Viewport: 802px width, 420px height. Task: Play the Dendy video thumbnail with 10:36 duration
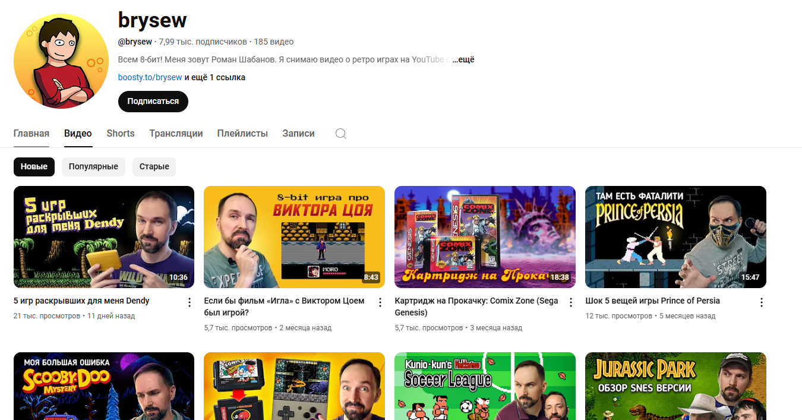click(104, 237)
